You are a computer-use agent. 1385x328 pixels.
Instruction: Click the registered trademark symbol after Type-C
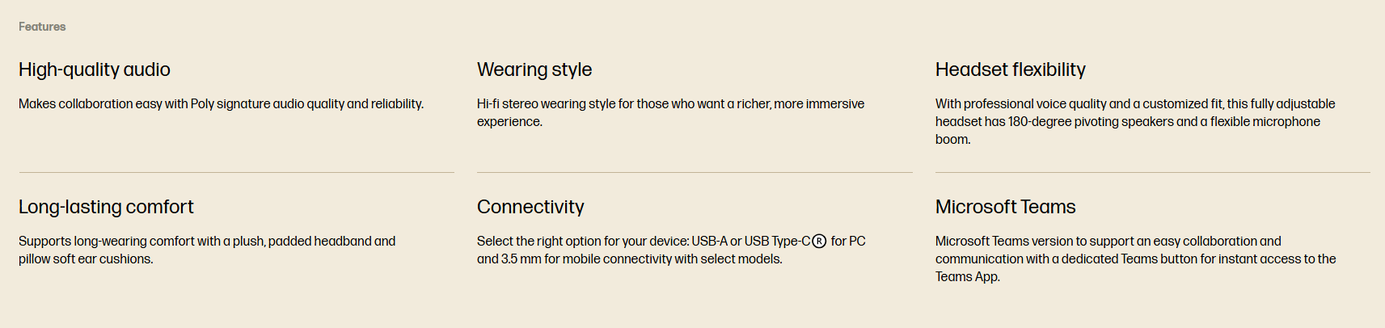pos(819,242)
